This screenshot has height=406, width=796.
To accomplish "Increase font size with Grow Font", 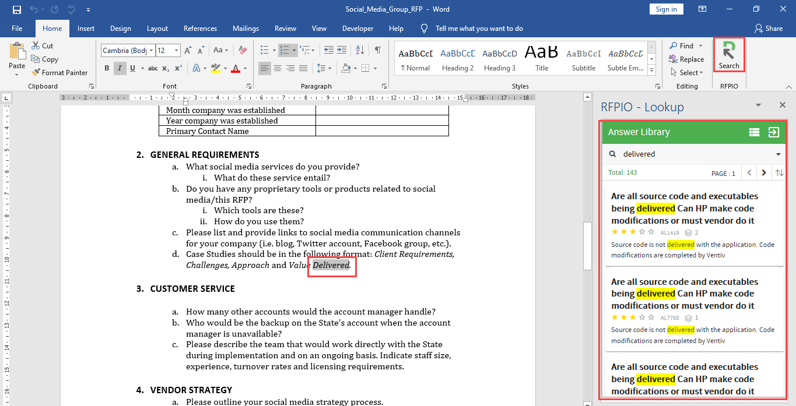I will point(188,50).
